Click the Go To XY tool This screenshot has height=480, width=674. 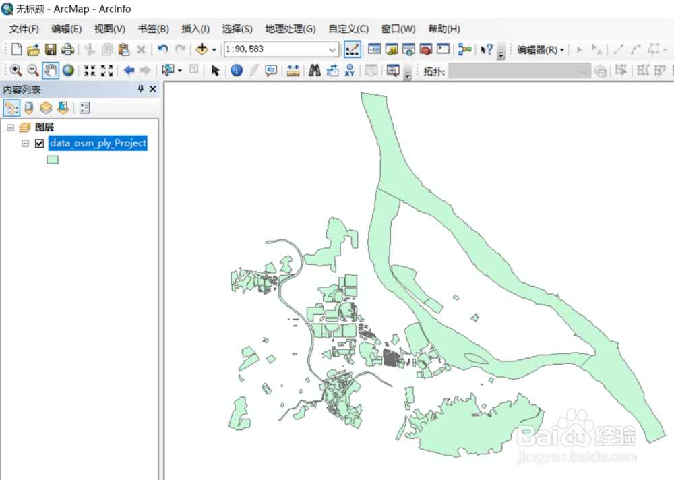[349, 70]
